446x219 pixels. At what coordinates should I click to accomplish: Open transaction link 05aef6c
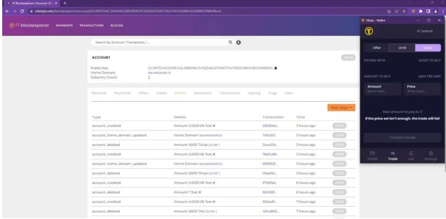270,173
